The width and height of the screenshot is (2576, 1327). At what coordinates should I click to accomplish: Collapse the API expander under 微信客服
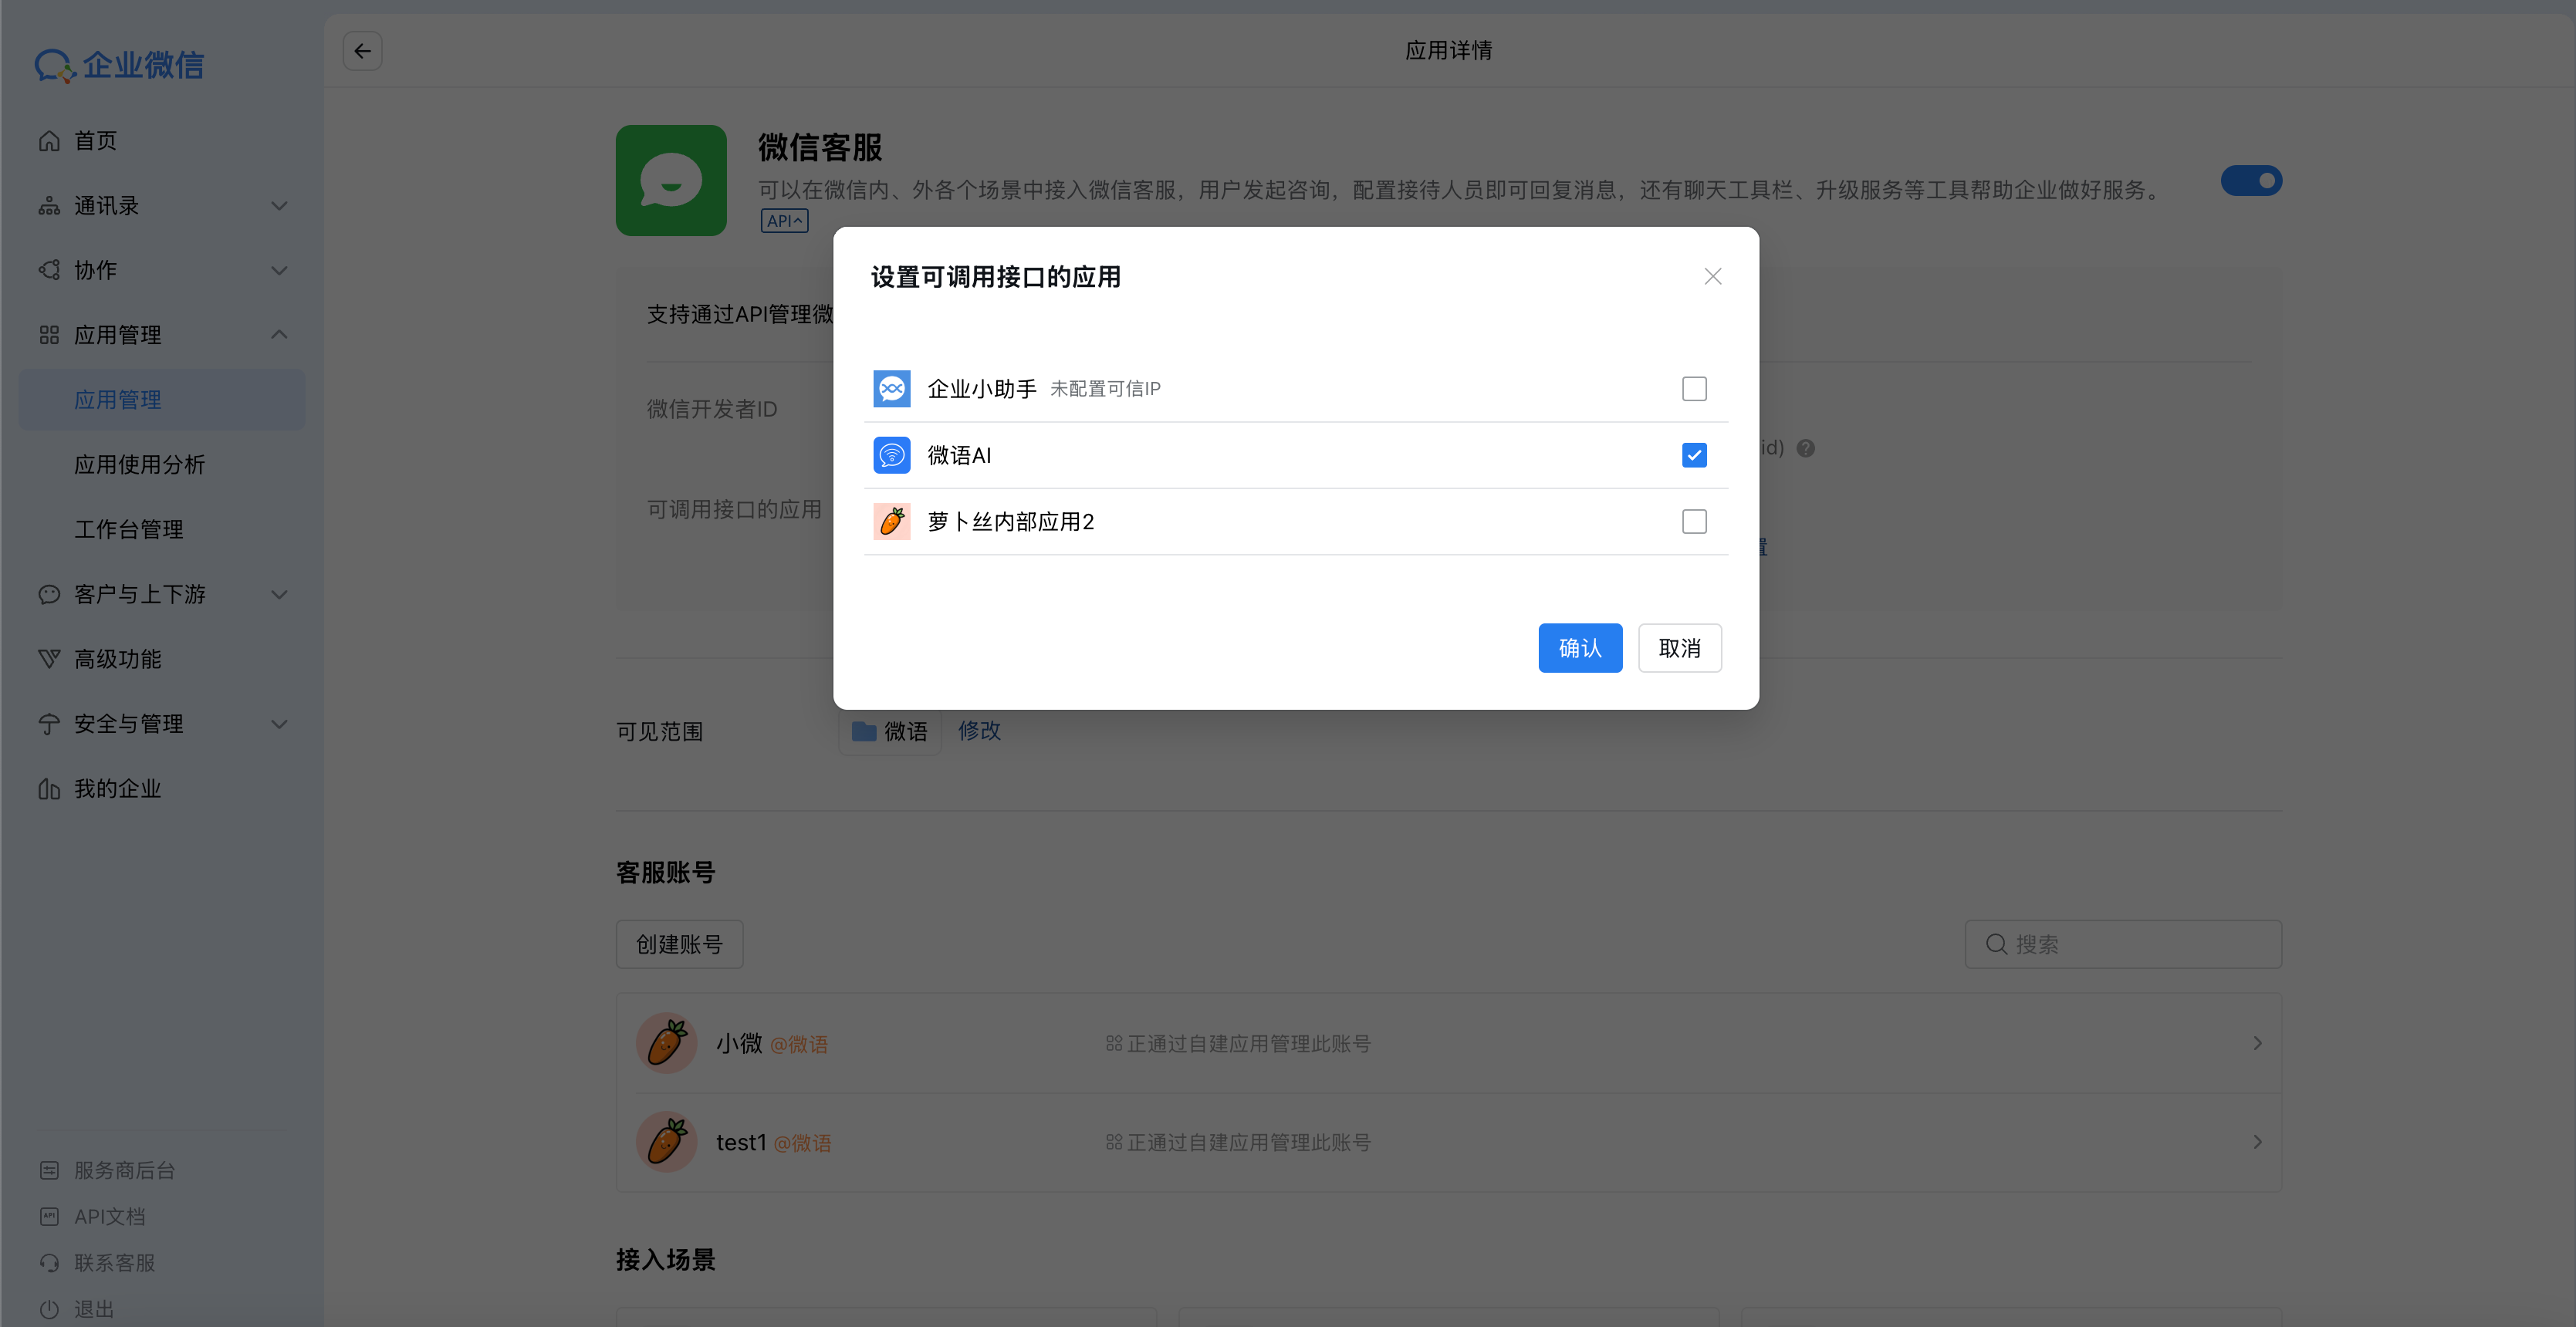pos(784,220)
